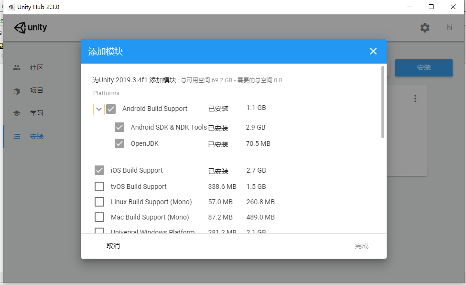The image size is (466, 285).
Task: Click the module list vertical scrollbar
Action: pos(383,102)
